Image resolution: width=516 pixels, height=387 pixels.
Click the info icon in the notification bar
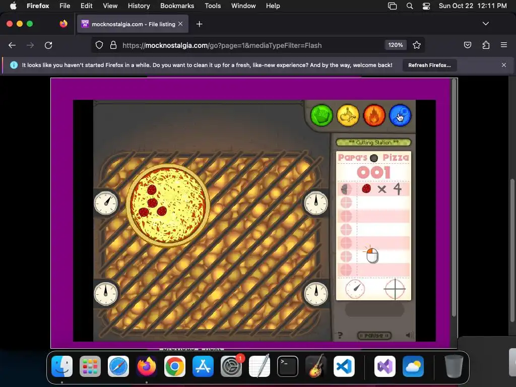[x=14, y=65]
